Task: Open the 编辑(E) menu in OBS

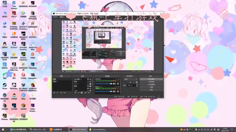Action: pyautogui.click(x=62, y=17)
